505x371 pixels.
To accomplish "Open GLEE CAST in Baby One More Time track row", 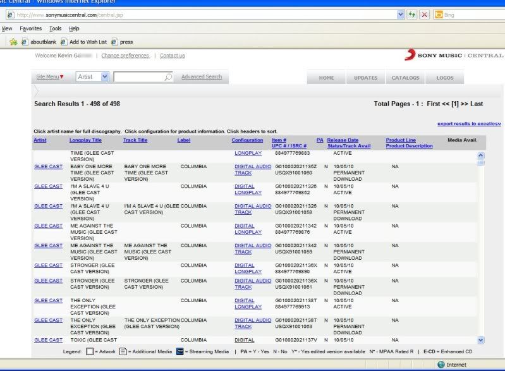I will tap(48, 166).
